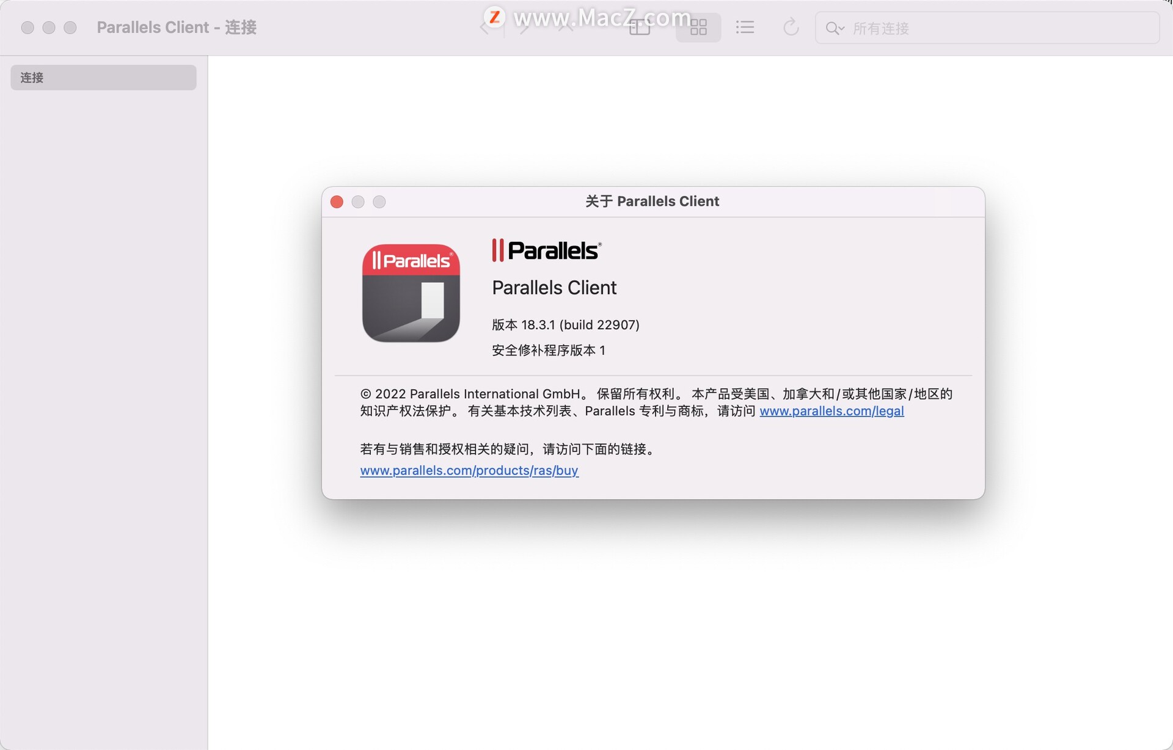
Task: Close the 关于 Parallels Client dialog
Action: tap(337, 202)
